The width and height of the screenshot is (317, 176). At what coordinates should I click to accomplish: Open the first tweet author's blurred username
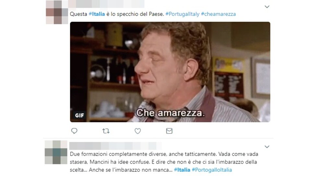point(106,4)
